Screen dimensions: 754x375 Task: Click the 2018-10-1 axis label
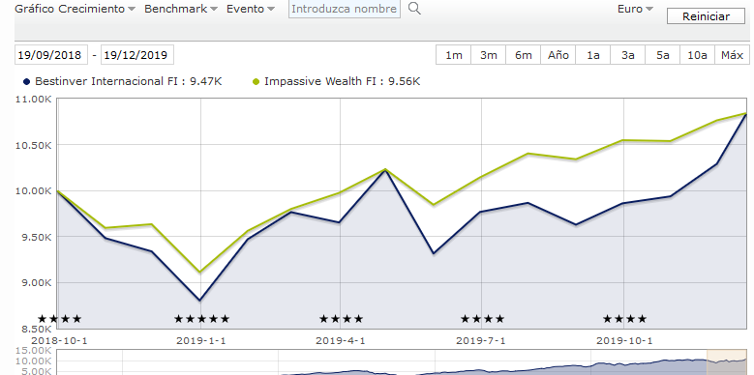click(60, 341)
